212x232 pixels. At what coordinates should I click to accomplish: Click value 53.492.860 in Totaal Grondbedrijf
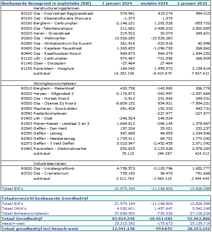point(198,219)
